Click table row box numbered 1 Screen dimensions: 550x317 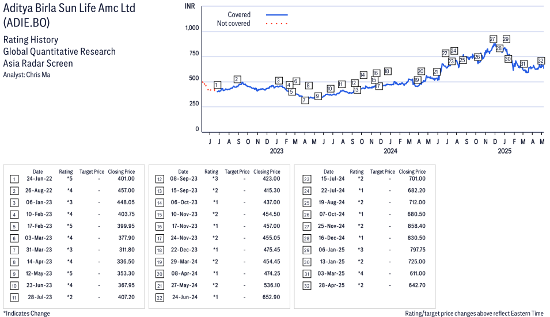[14, 179]
